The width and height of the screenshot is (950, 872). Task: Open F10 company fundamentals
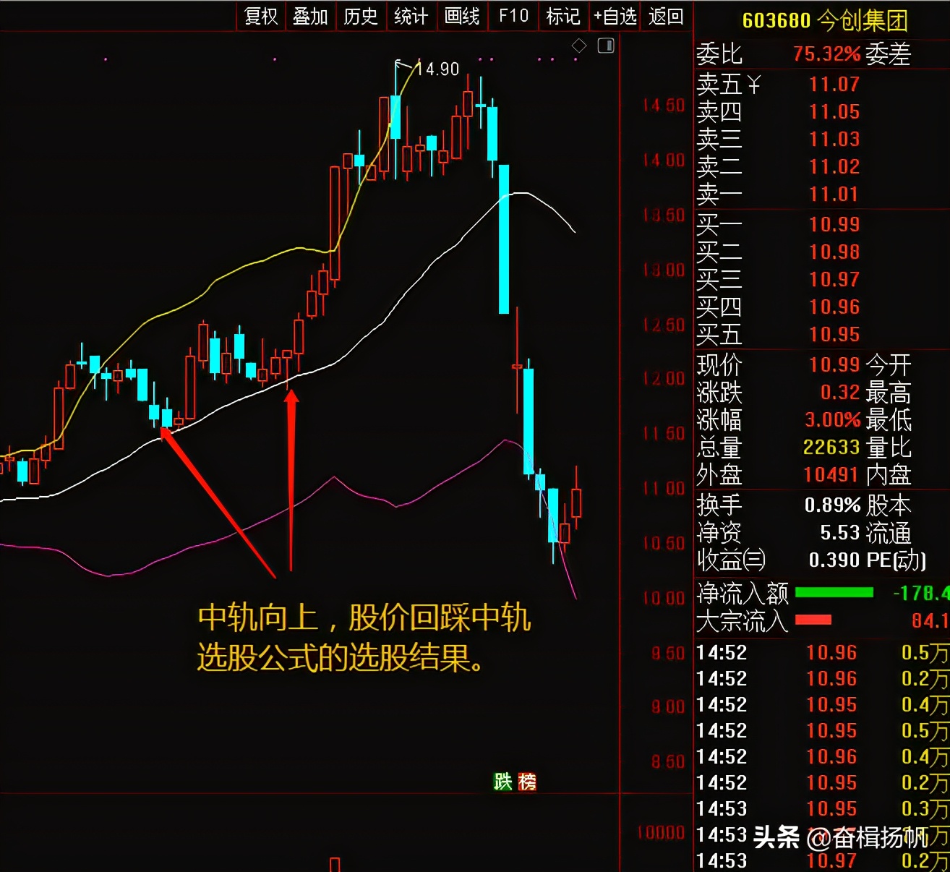coord(513,14)
